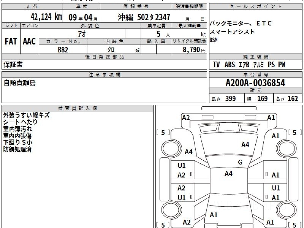The width and height of the screenshot is (304, 228).
Task: Select inspector note 外装うすい線キズ
Action: (x=26, y=115)
